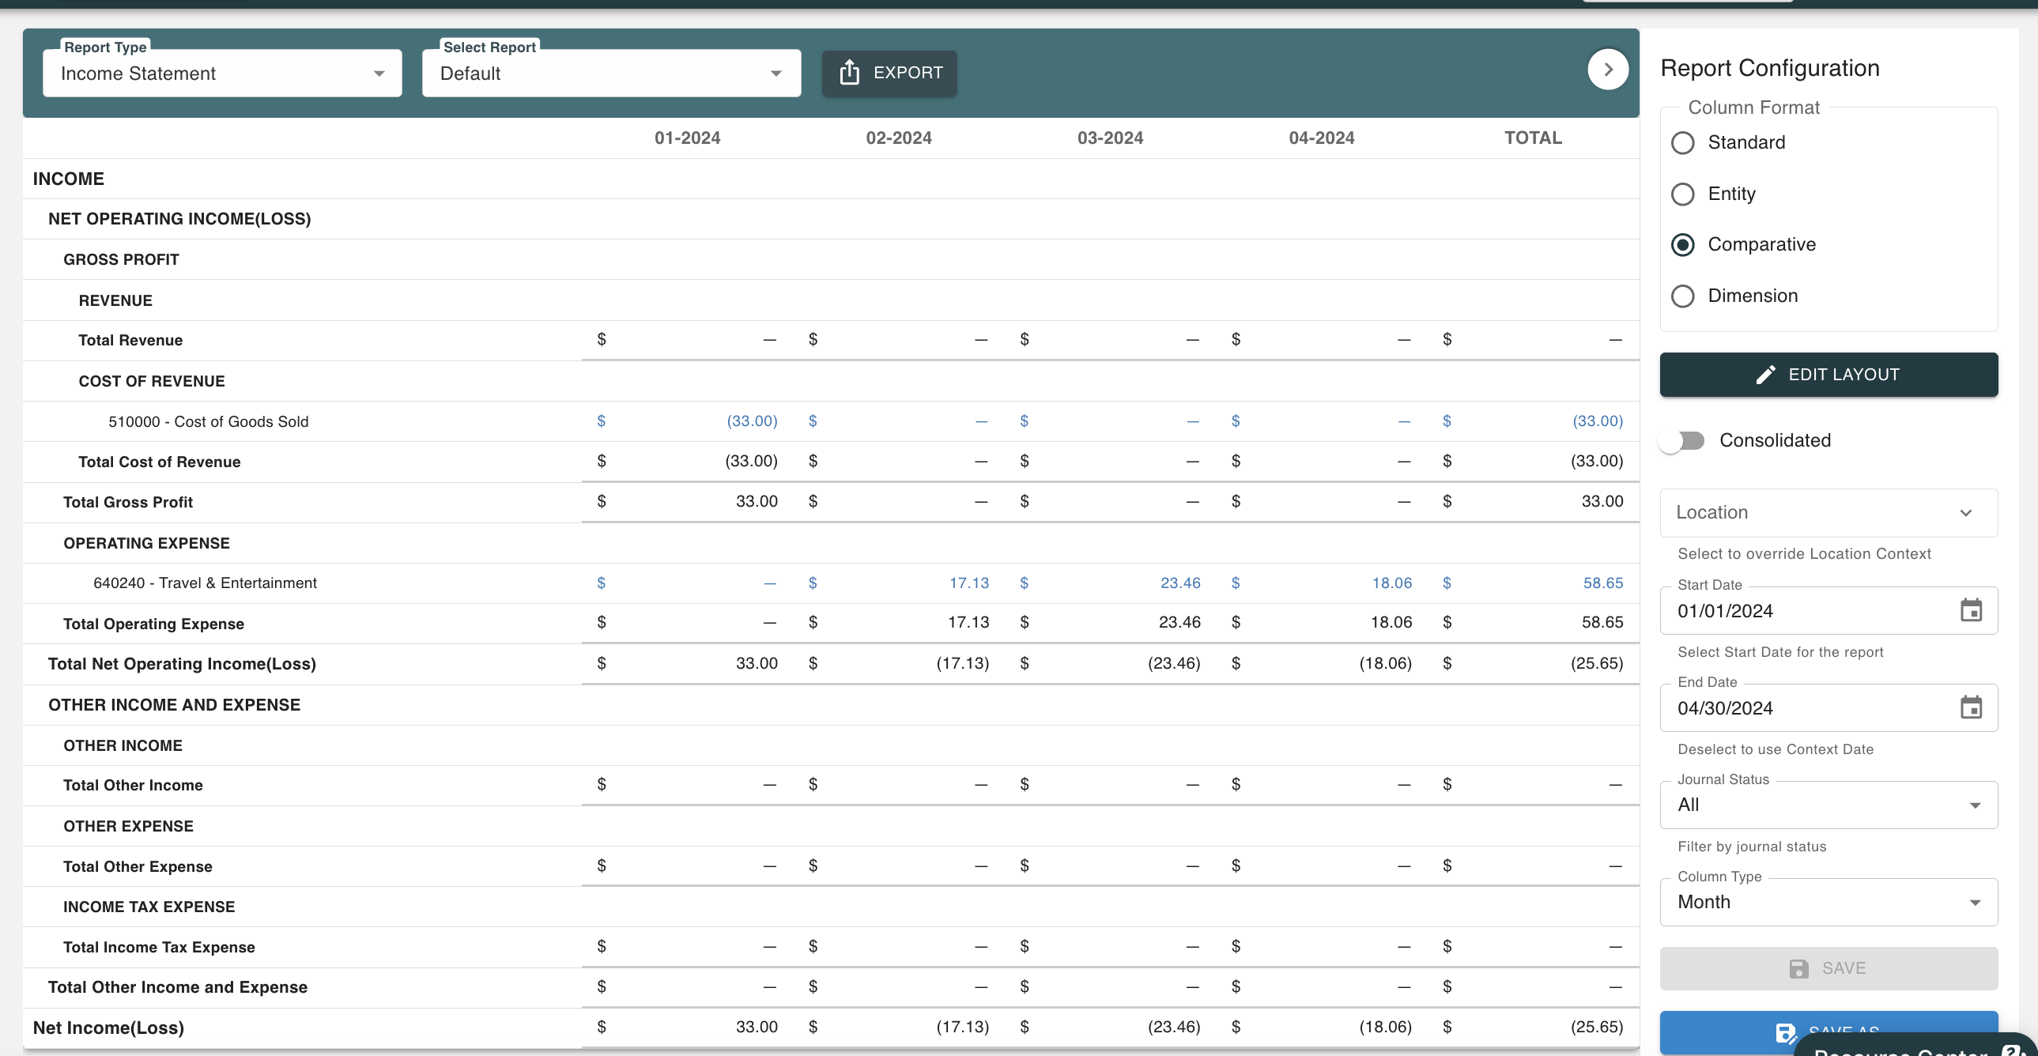
Task: Click the 03-2024 column header
Action: click(1110, 138)
